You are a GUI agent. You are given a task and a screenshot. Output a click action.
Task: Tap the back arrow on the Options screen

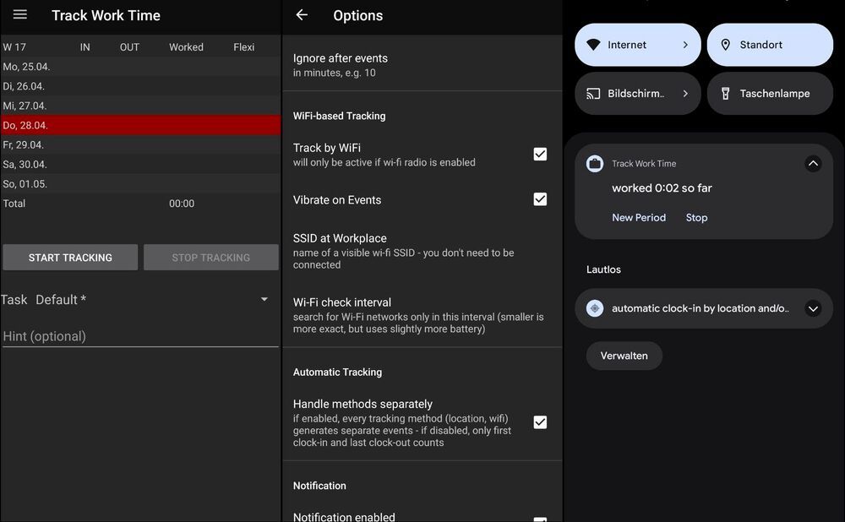click(x=301, y=15)
